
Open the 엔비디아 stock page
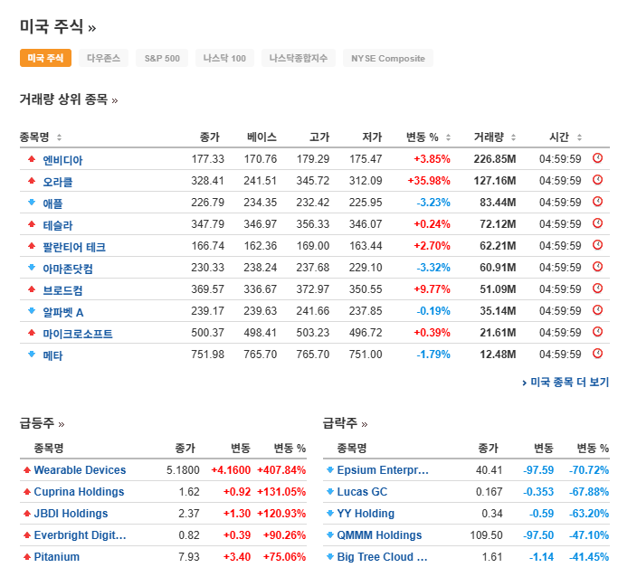coord(62,160)
